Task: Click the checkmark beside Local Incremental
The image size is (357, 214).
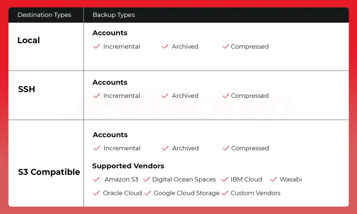Action: [97, 47]
